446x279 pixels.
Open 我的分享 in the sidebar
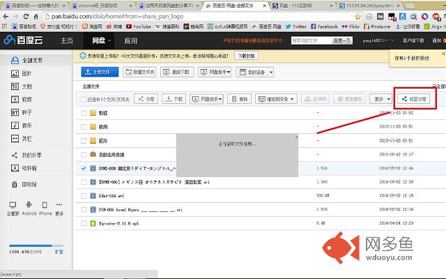[26, 155]
